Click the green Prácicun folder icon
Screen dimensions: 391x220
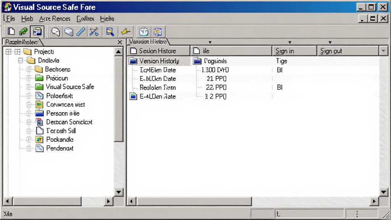pyautogui.click(x=39, y=78)
